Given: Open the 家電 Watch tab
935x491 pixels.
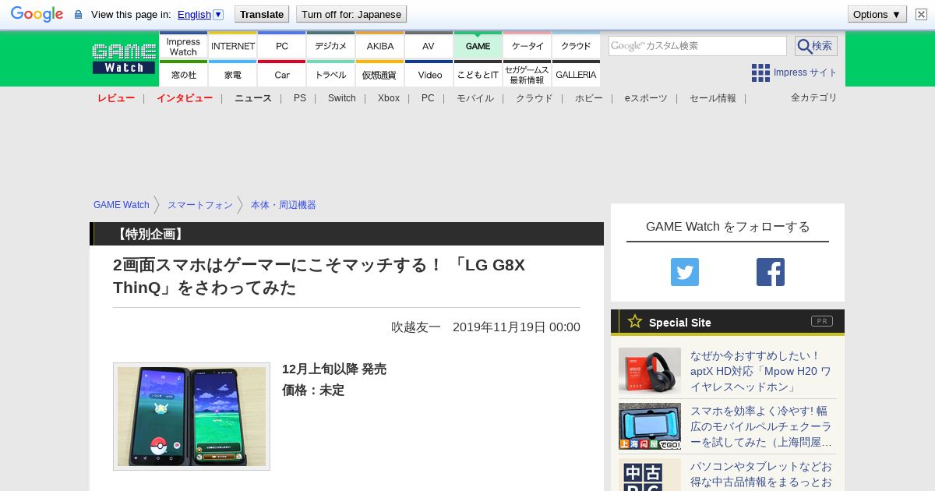Looking at the screenshot, I should point(233,74).
